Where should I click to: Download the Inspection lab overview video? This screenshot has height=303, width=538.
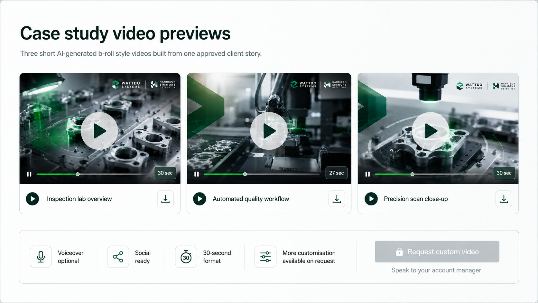(x=165, y=199)
